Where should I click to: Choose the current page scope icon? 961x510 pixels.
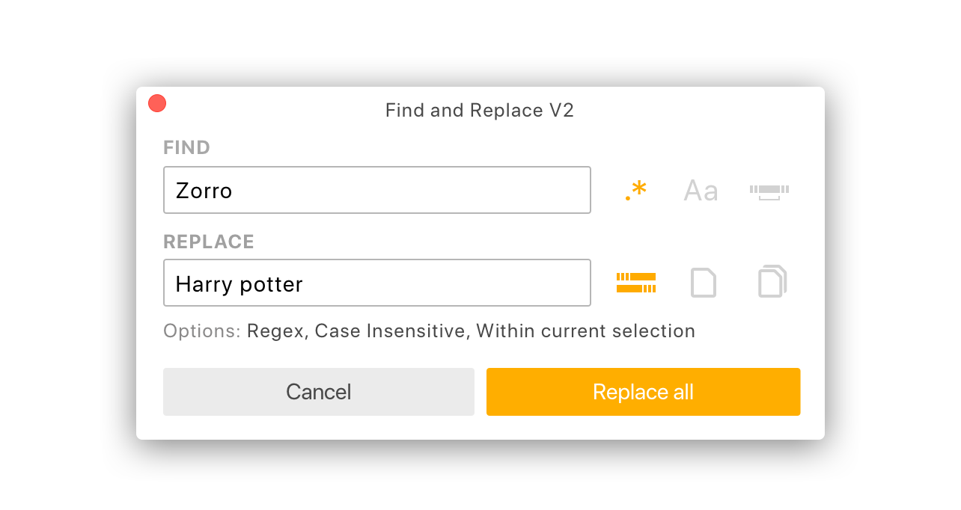[702, 283]
